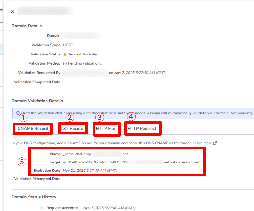The height and width of the screenshot is (211, 254).
Task: Click the "Pending validation..." method text
Action: click(85, 63)
